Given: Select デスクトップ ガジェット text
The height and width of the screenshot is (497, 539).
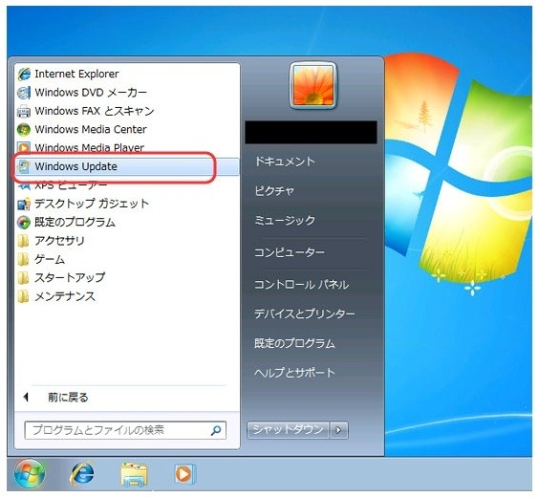Looking at the screenshot, I should click(92, 204).
